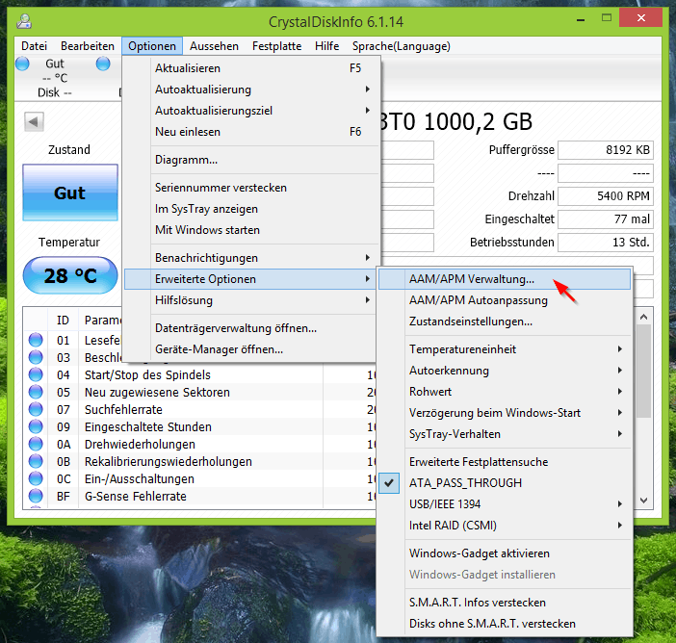This screenshot has width=676, height=643.
Task: Click blue orb for Eingeschaltete Stunden row
Action: tap(36, 426)
